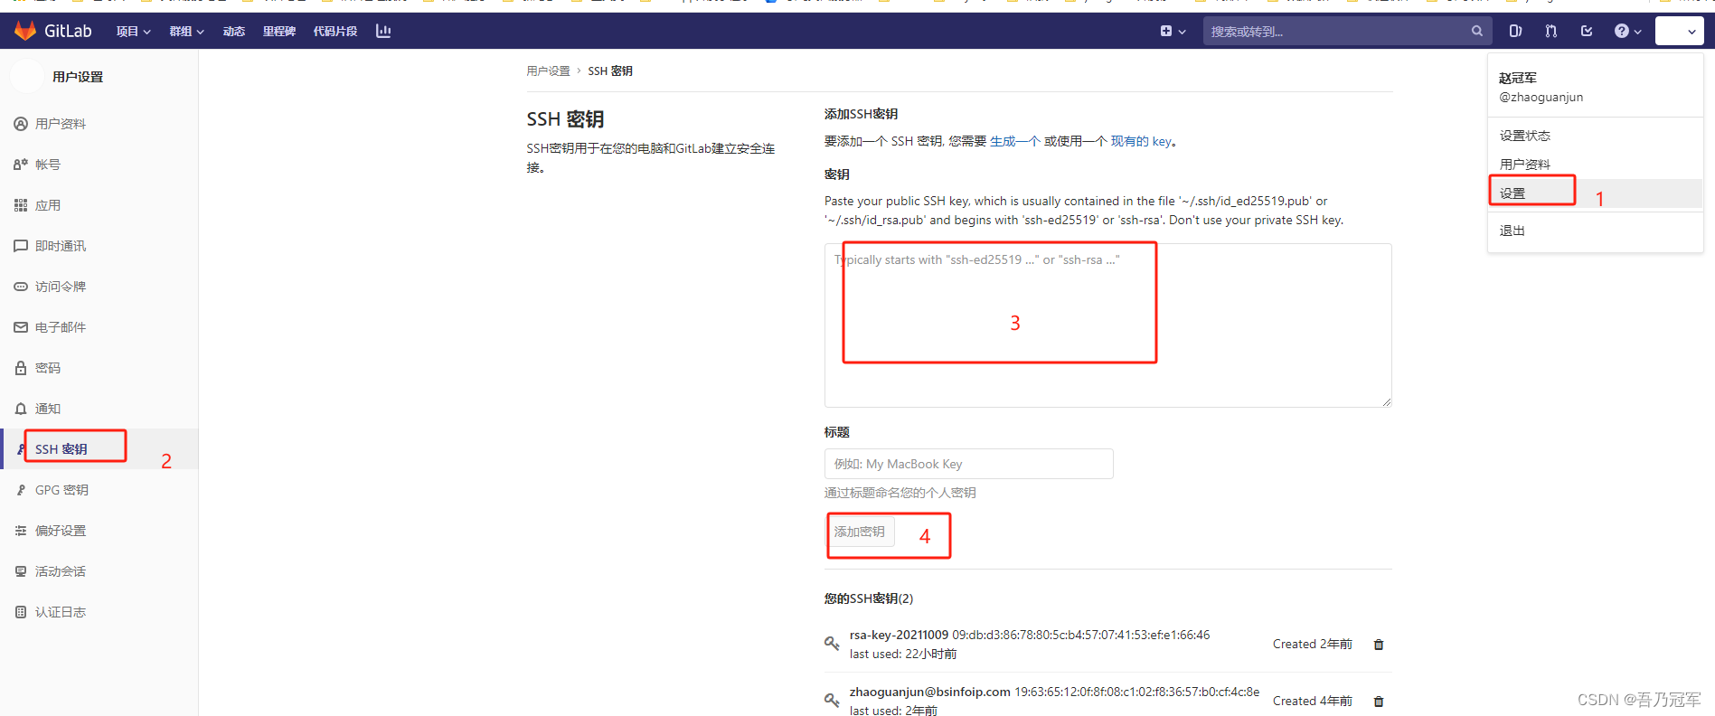Click the rsa-key-20211009 key icon
The height and width of the screenshot is (716, 1715).
tap(832, 644)
